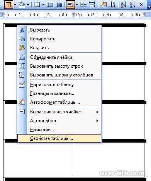Choose Вставить from the context menu

59,48
